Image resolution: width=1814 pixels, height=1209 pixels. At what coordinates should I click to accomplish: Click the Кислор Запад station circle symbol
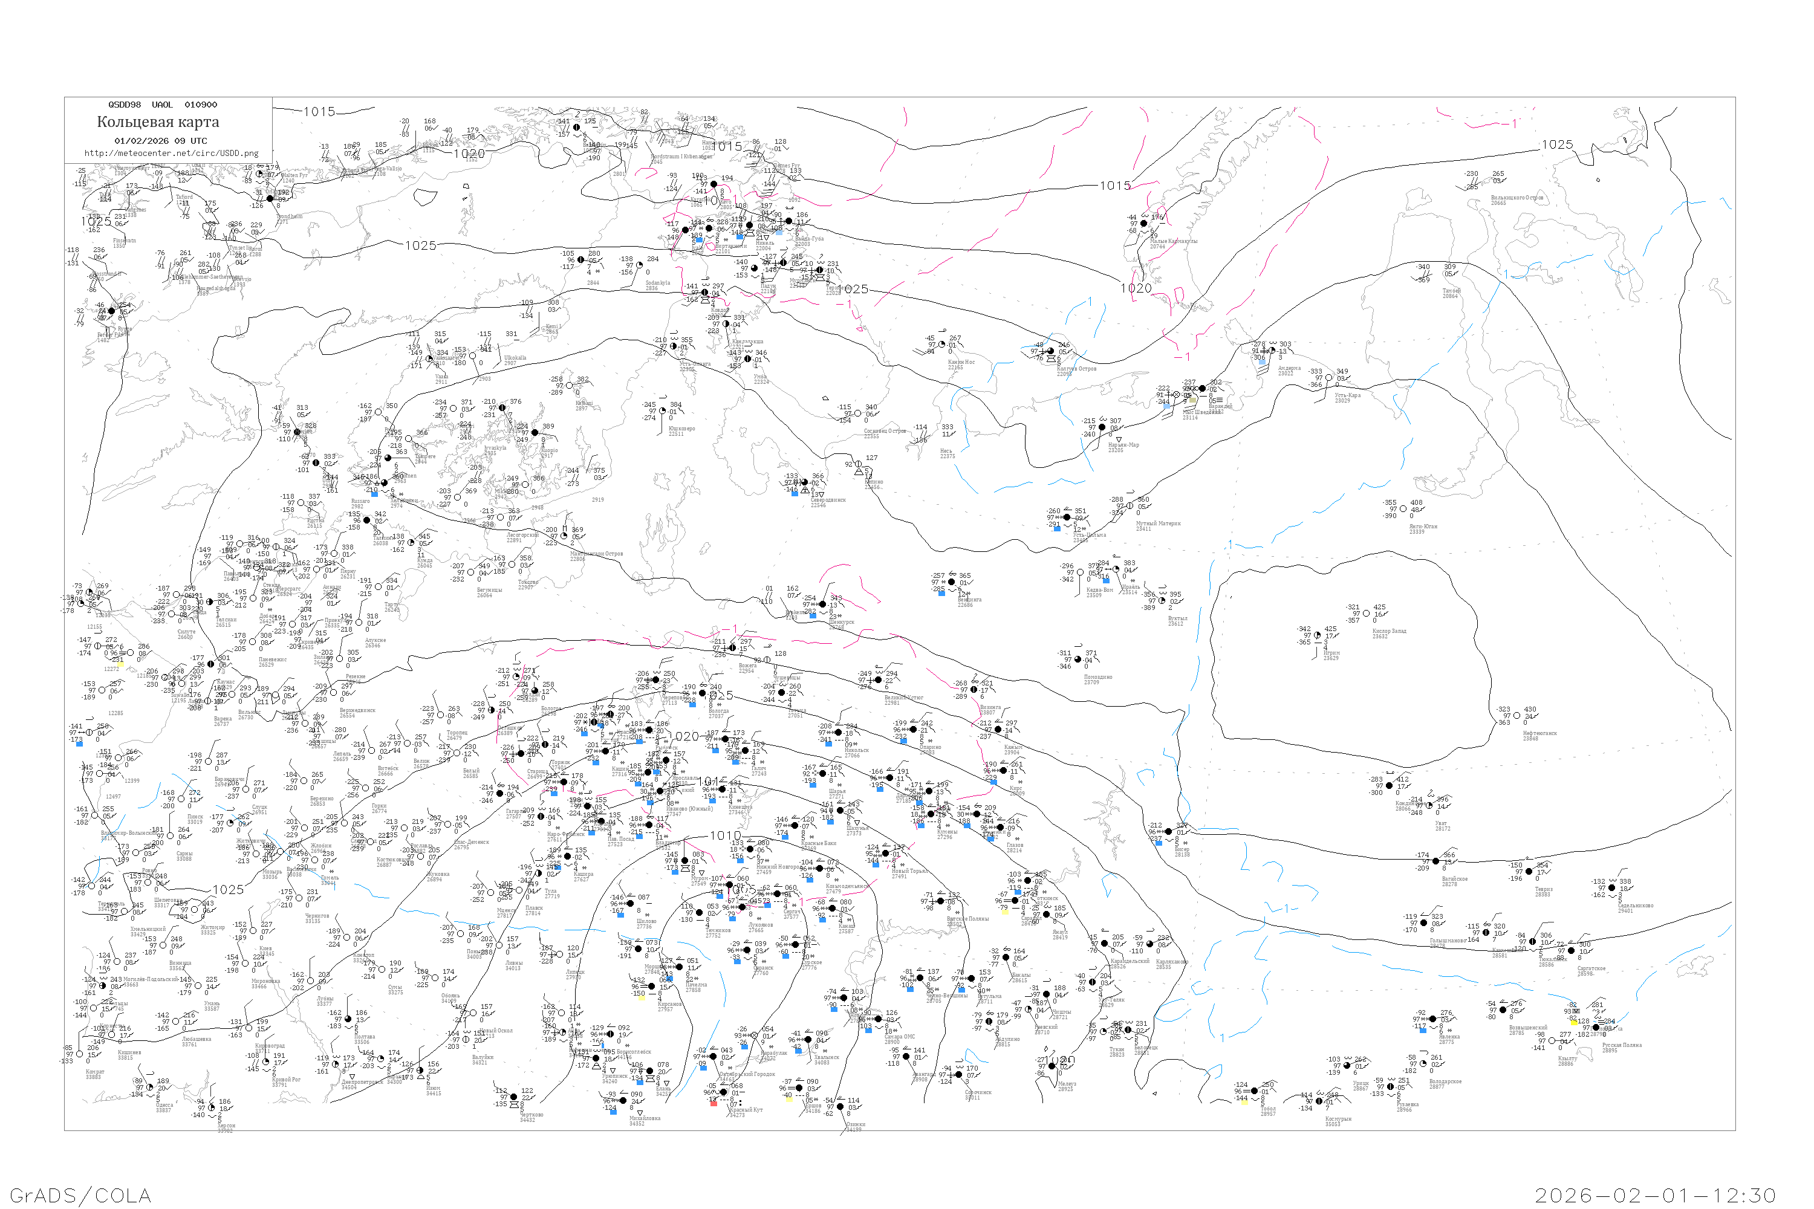click(1367, 614)
